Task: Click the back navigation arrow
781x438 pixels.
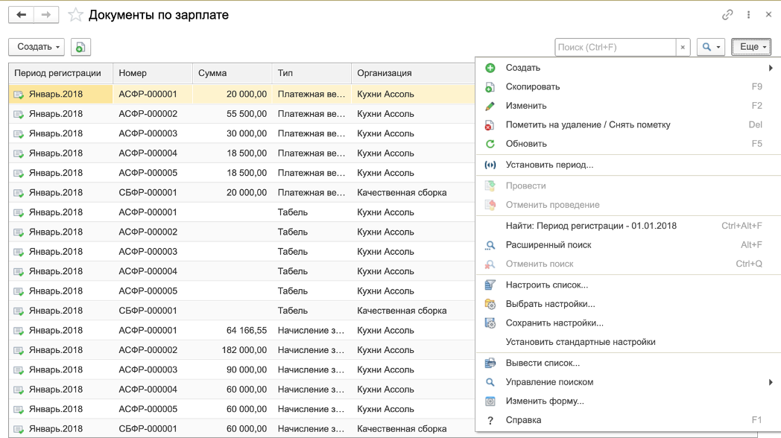Action: [x=21, y=15]
